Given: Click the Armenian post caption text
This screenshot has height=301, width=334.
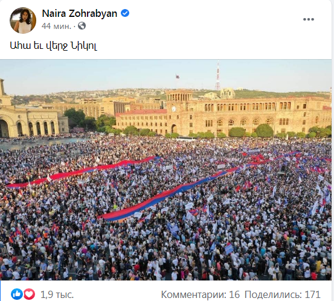Looking at the screenshot, I should tap(54, 45).
